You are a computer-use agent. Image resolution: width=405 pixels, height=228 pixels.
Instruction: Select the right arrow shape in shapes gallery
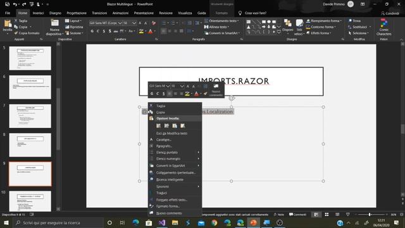264,27
